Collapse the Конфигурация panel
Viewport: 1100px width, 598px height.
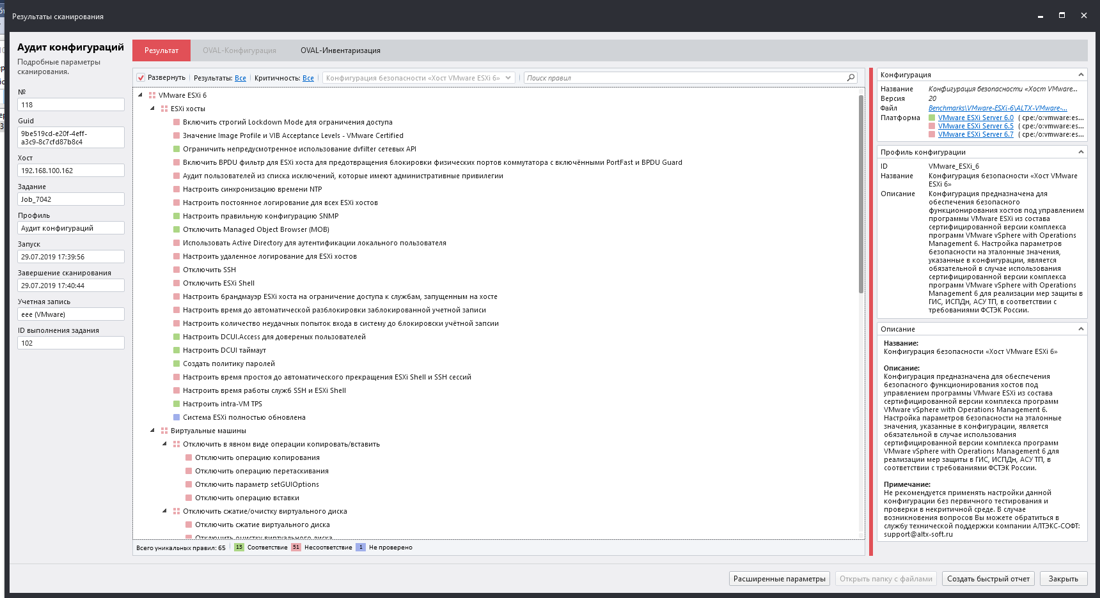pos(1081,75)
